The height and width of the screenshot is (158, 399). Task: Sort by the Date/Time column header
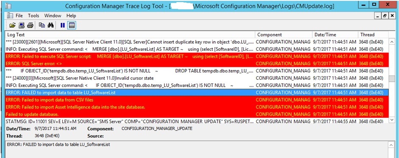335,35
